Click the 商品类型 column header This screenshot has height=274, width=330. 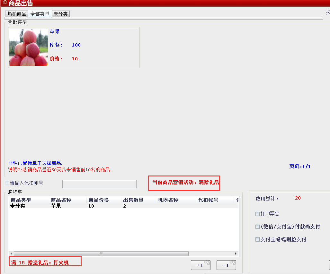(x=29, y=200)
